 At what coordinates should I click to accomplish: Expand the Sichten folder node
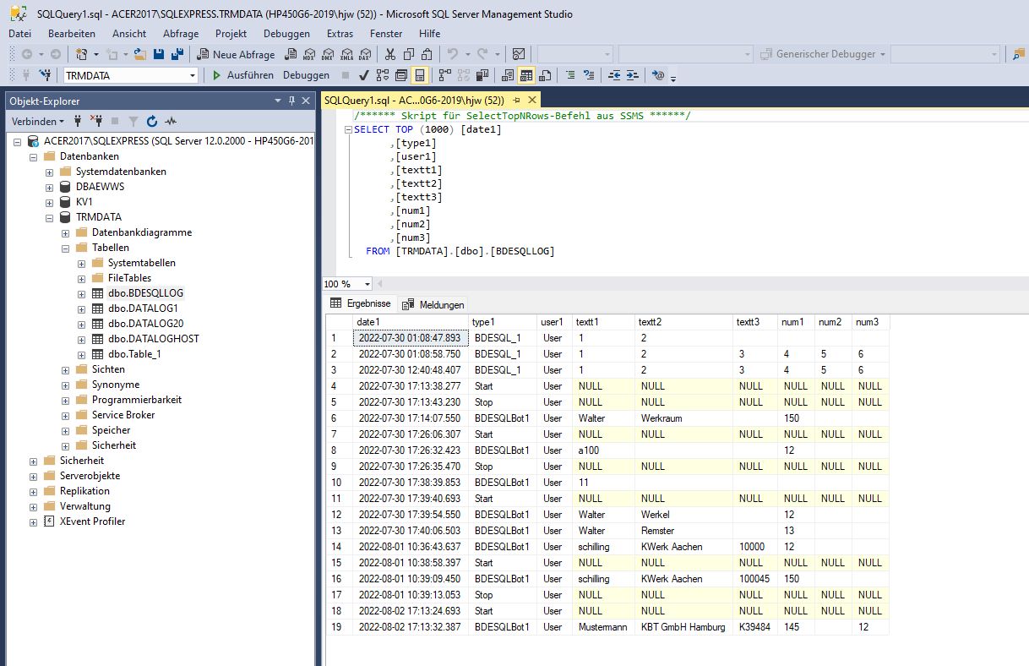click(x=66, y=369)
